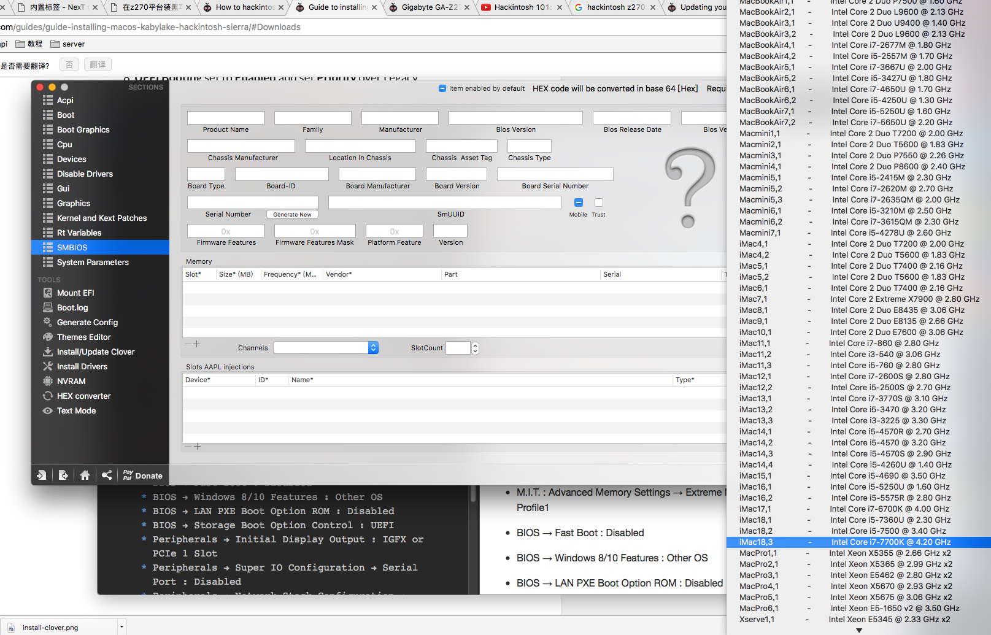
Task: Switch to 'Gigabyte GA-Z27' browser tab
Action: 430,7
